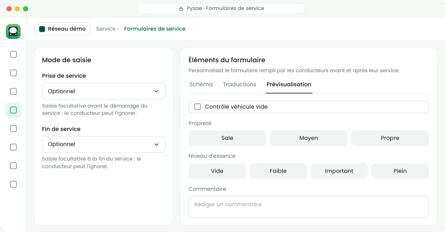The image size is (445, 232).
Task: Click the Mode de saisie heading
Action: (67, 60)
